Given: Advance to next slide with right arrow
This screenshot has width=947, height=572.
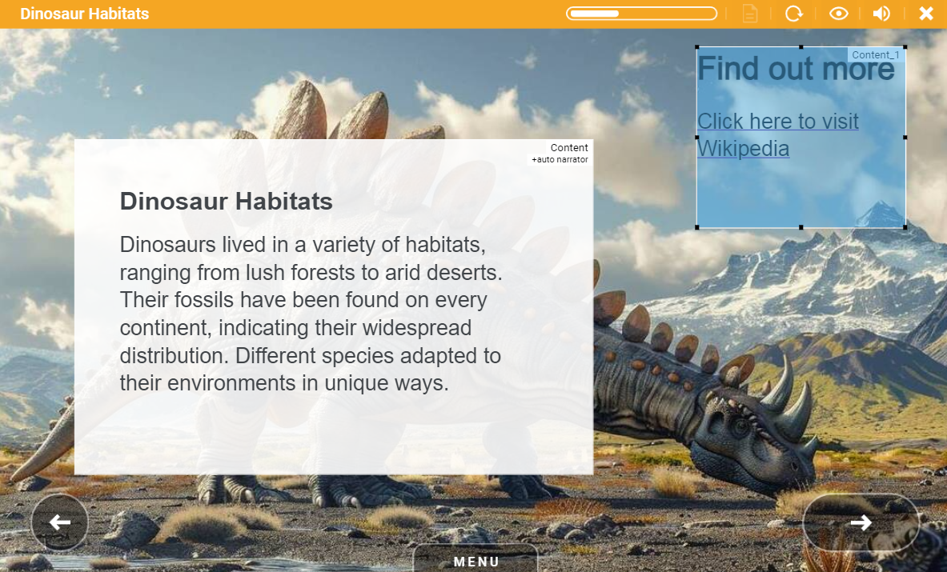Looking at the screenshot, I should coord(861,522).
